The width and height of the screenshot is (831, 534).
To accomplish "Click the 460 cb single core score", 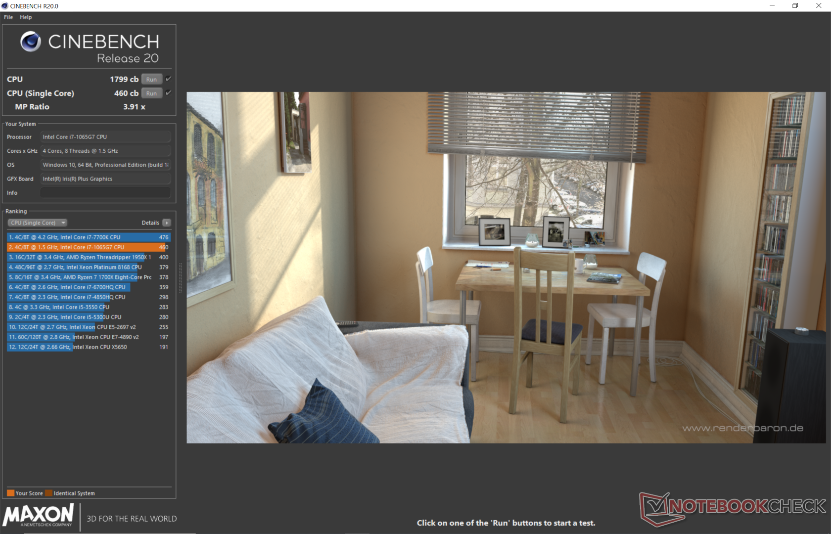I will pyautogui.click(x=126, y=93).
